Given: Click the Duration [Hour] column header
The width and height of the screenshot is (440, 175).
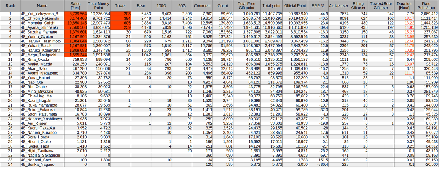Looking at the screenshot, I should coord(404,6).
